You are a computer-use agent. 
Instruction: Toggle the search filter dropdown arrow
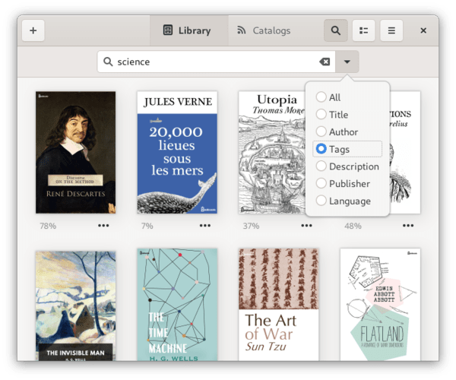pos(347,62)
